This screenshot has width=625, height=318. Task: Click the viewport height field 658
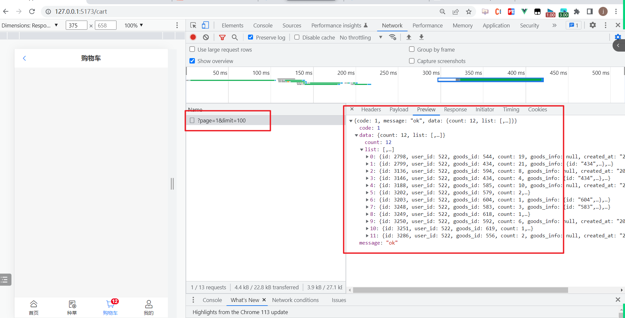pyautogui.click(x=105, y=25)
